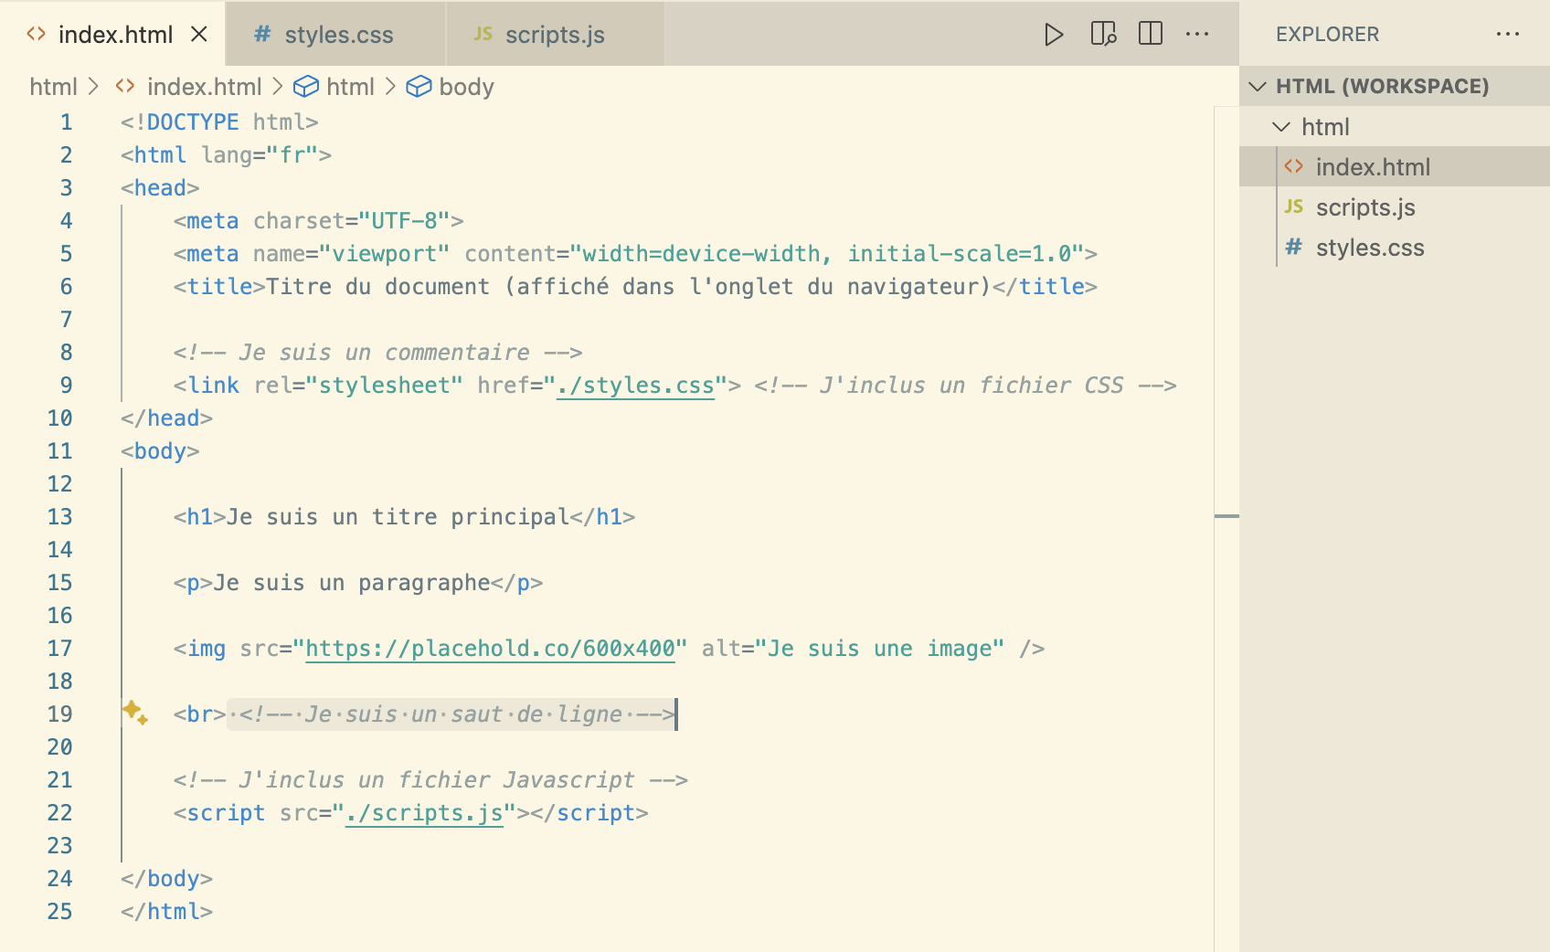Viewport: 1550px width, 952px height.
Task: Select index.html in the Explorer tree
Action: (1372, 167)
